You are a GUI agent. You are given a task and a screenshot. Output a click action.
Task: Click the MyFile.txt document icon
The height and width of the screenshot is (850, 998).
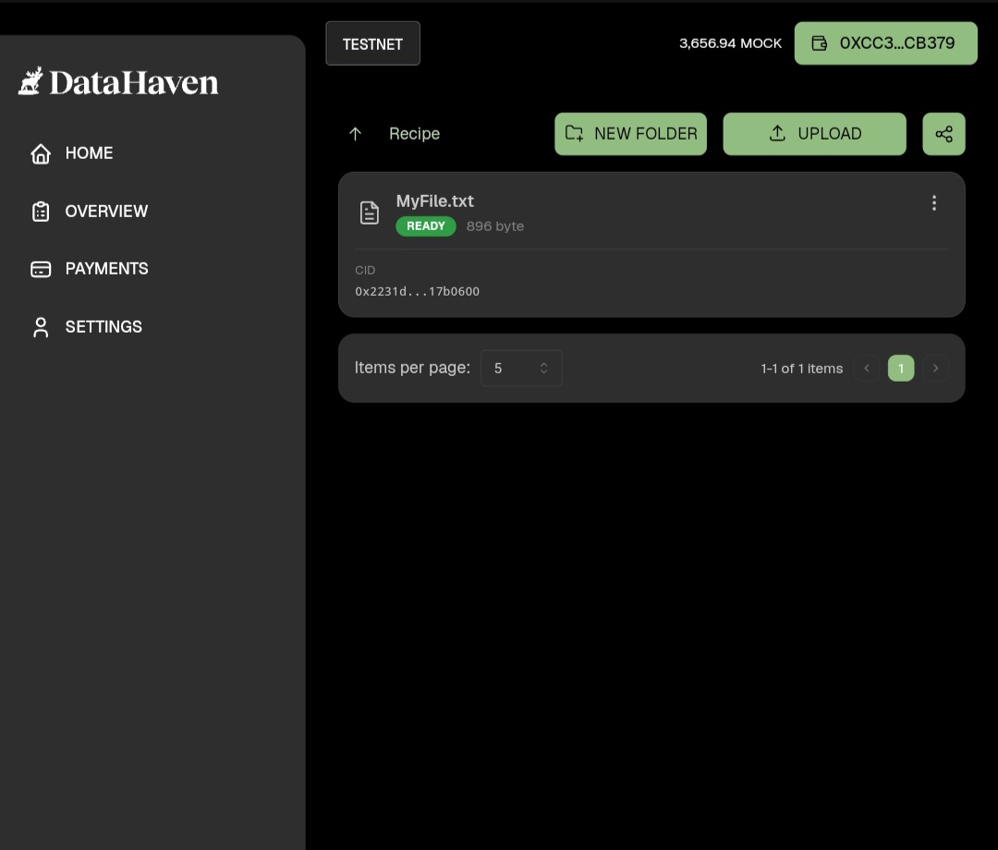tap(369, 212)
